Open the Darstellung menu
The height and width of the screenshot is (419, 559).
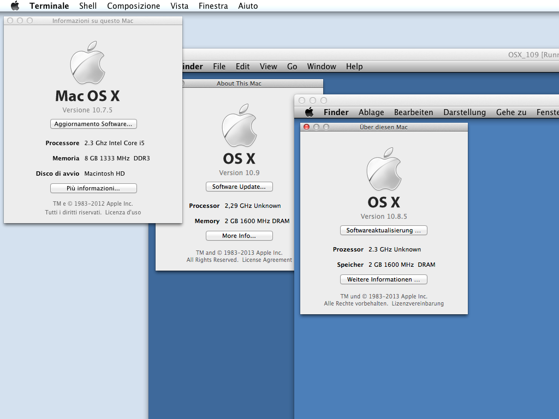point(464,112)
